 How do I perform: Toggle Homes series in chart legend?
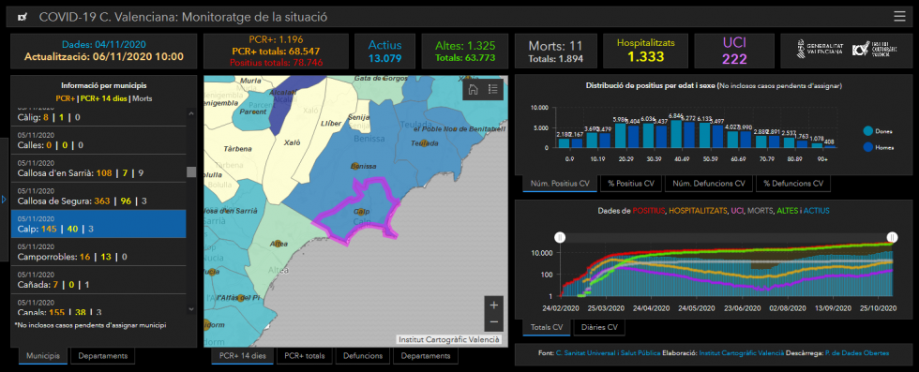(x=878, y=148)
